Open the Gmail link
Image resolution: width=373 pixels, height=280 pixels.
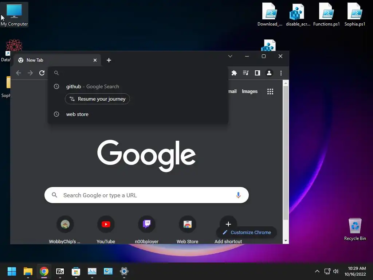[x=232, y=92]
